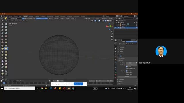Screen dimensions: 184x103
Task: Open the Render menu
Action: point(11,16)
